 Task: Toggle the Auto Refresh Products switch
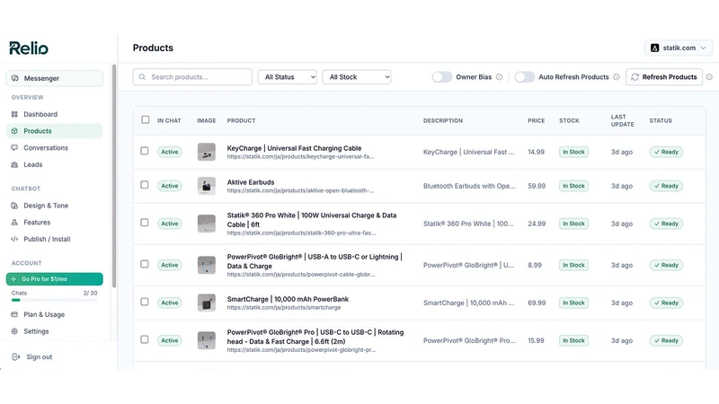(x=525, y=77)
